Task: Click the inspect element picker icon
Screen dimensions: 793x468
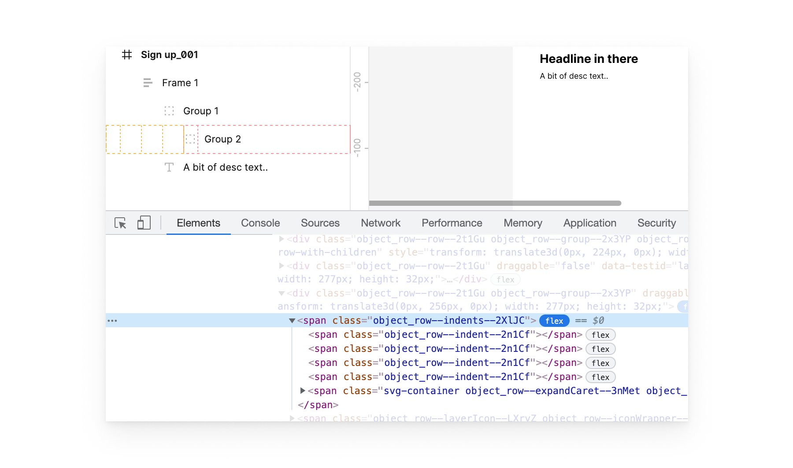Action: pyautogui.click(x=120, y=223)
